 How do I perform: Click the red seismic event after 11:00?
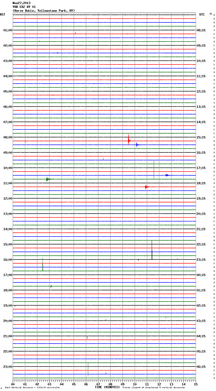coord(146,187)
